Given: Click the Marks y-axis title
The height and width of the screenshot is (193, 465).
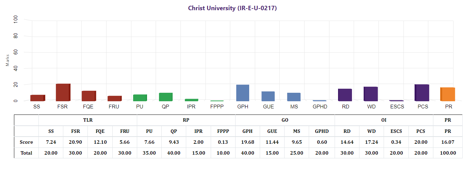Looking at the screenshot, I should click(x=7, y=60).
